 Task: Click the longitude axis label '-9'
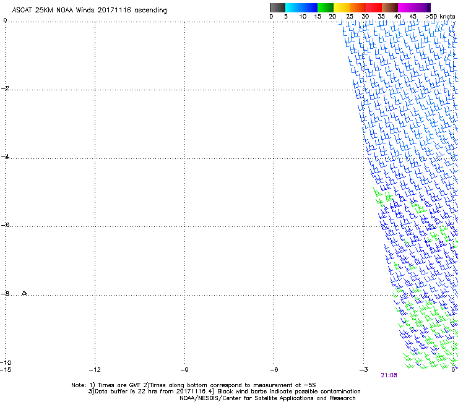coord(184,370)
